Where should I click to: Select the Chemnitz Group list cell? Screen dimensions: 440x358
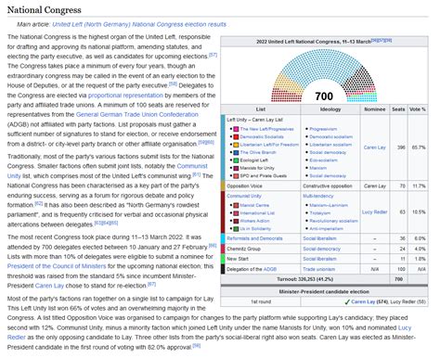(263, 249)
